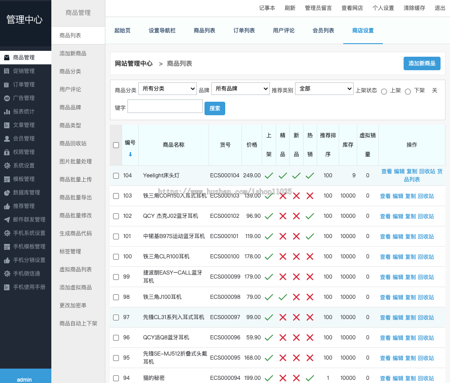
Task: Select the 下架 radio button
Action: [408, 91]
